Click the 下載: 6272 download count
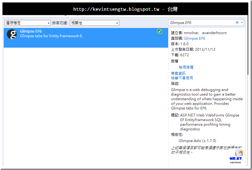252x170 pixels. (x=180, y=55)
